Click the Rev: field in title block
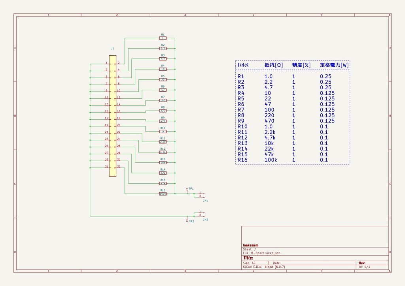The height and width of the screenshot is (286, 405). tap(363, 263)
